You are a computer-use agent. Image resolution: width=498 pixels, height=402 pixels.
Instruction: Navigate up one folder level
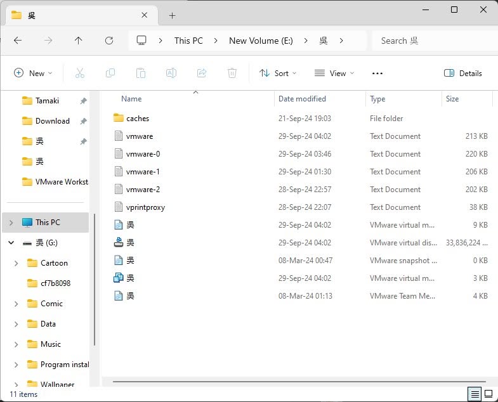coord(78,41)
